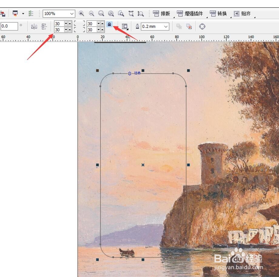Viewport: 279px width, 277px height.
Task: Convert the rectangle to curves icon
Action: [x=202, y=26]
